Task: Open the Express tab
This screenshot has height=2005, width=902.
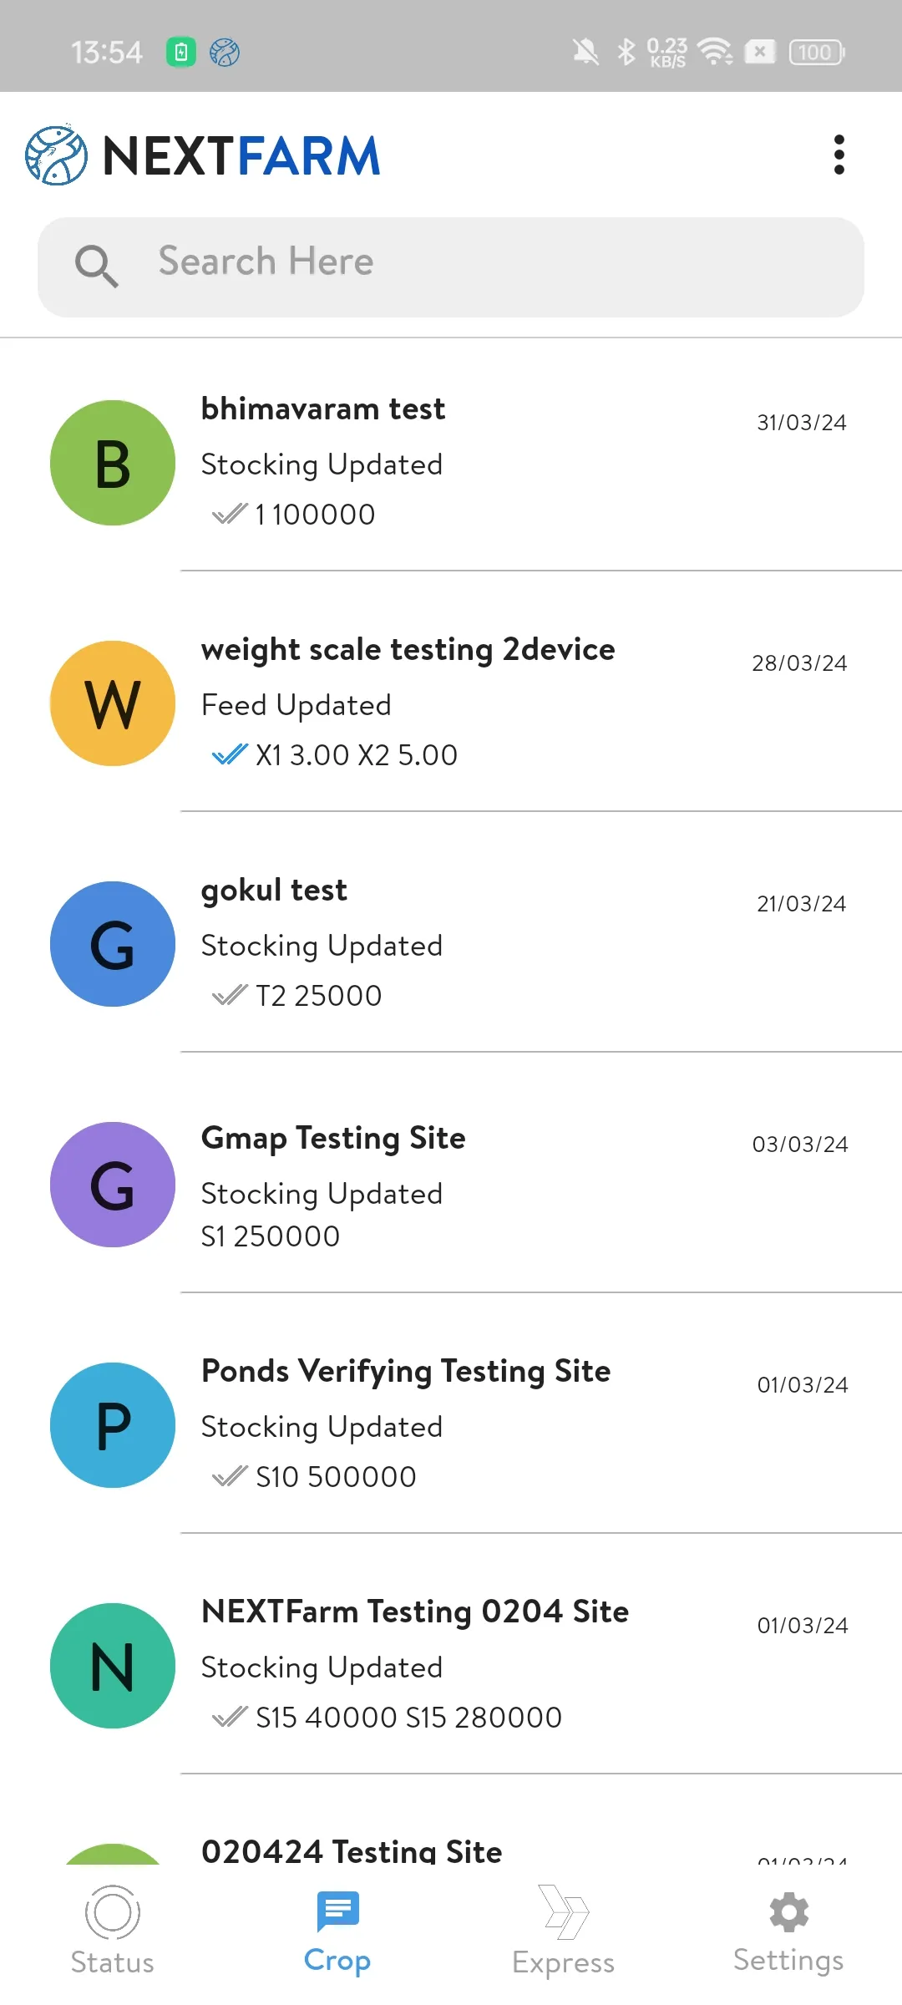Action: click(x=564, y=1930)
